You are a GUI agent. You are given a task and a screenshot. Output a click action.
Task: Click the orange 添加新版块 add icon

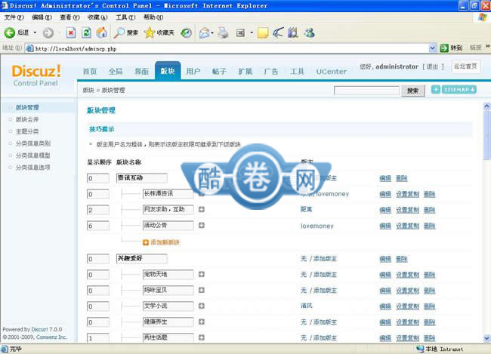(146, 242)
